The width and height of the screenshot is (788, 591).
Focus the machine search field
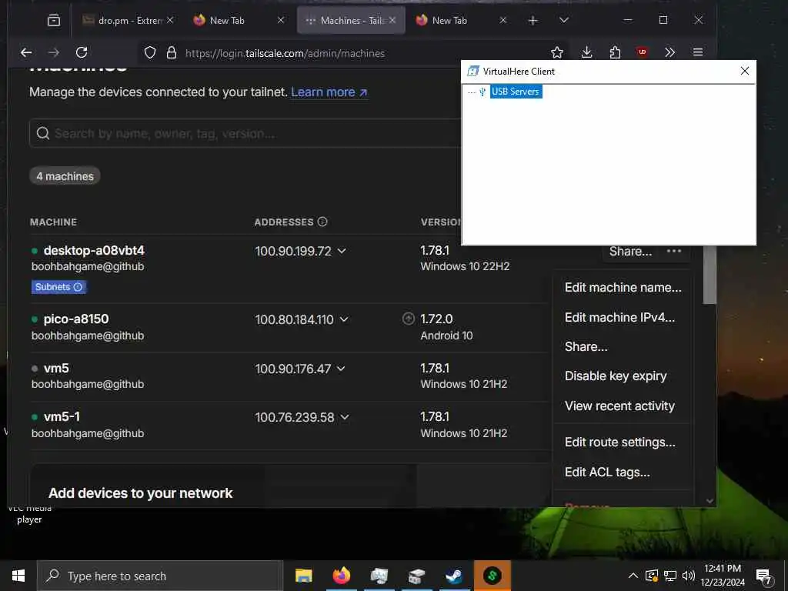click(x=245, y=133)
